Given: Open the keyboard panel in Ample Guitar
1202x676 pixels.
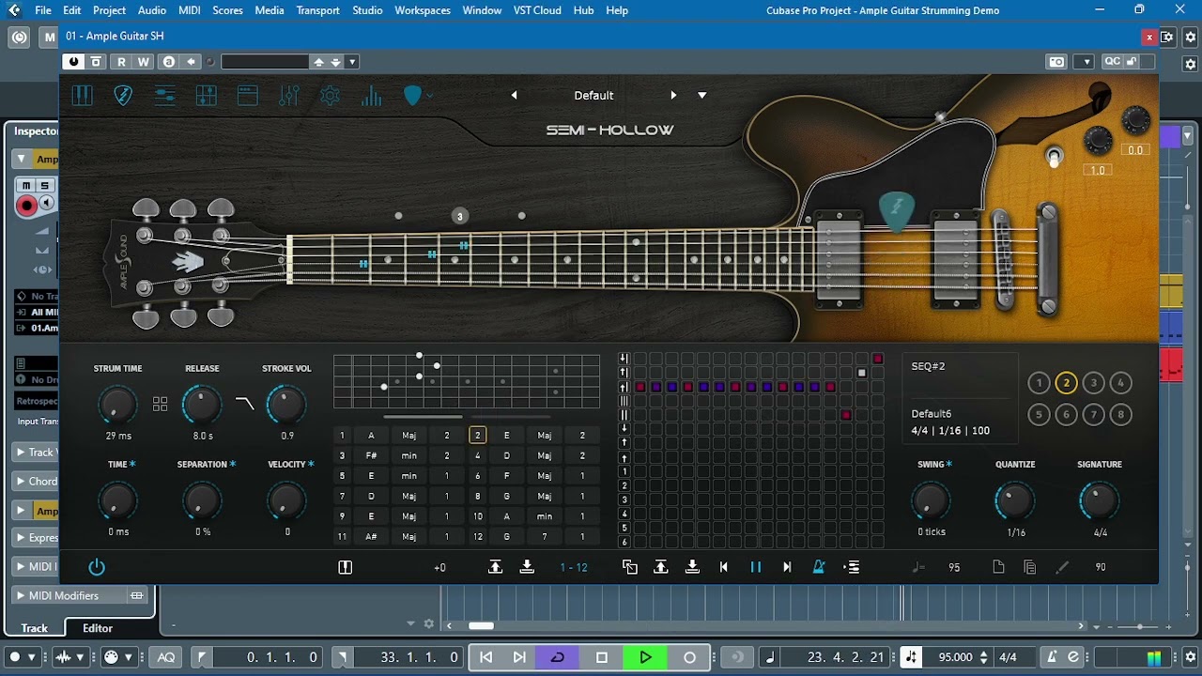Looking at the screenshot, I should [x=83, y=95].
